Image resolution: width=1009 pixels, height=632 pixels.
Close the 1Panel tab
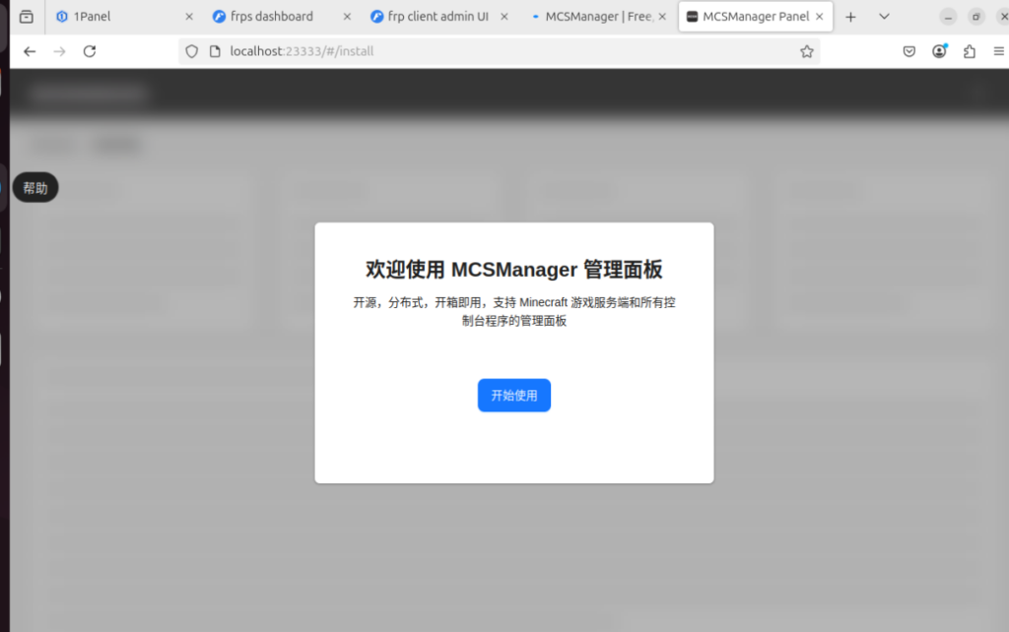tap(189, 17)
